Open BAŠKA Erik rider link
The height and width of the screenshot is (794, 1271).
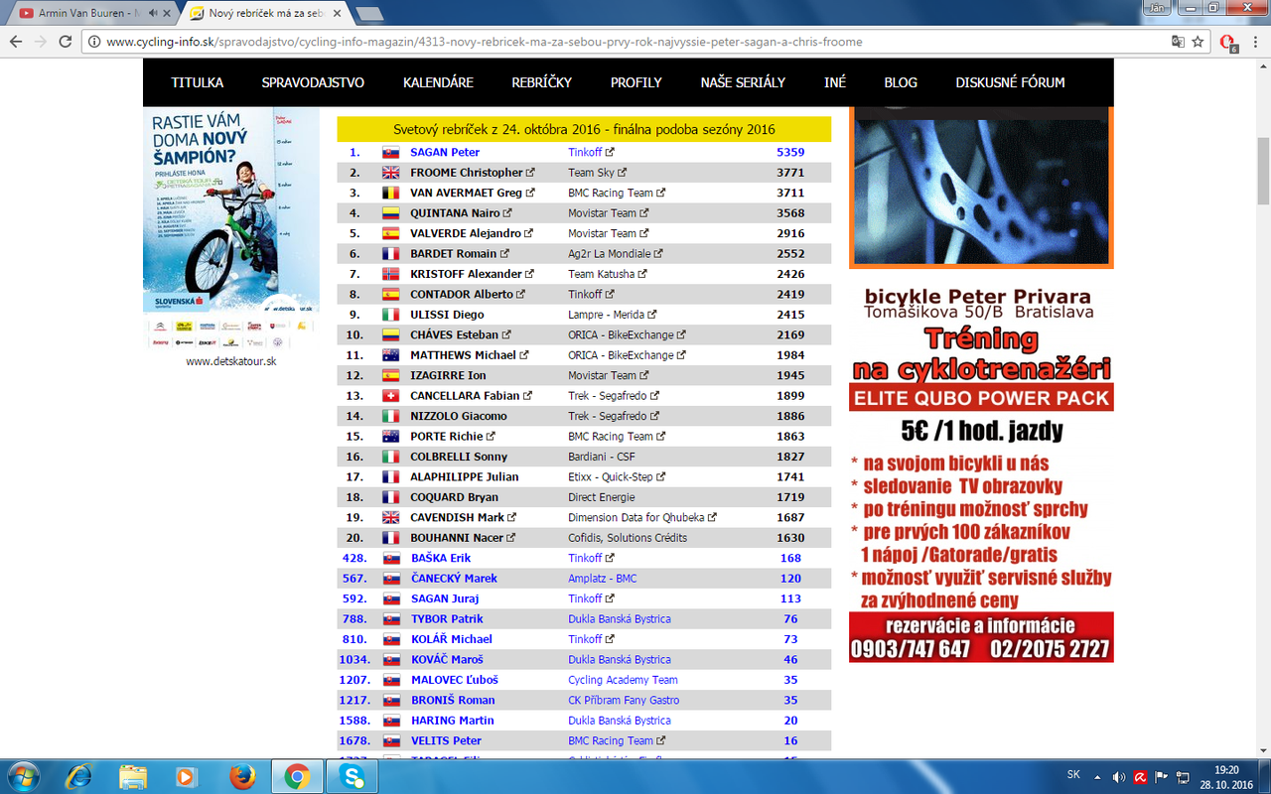click(x=441, y=558)
